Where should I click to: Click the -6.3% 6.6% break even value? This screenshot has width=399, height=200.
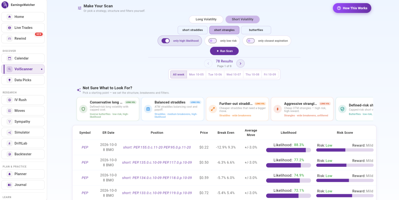point(226,163)
